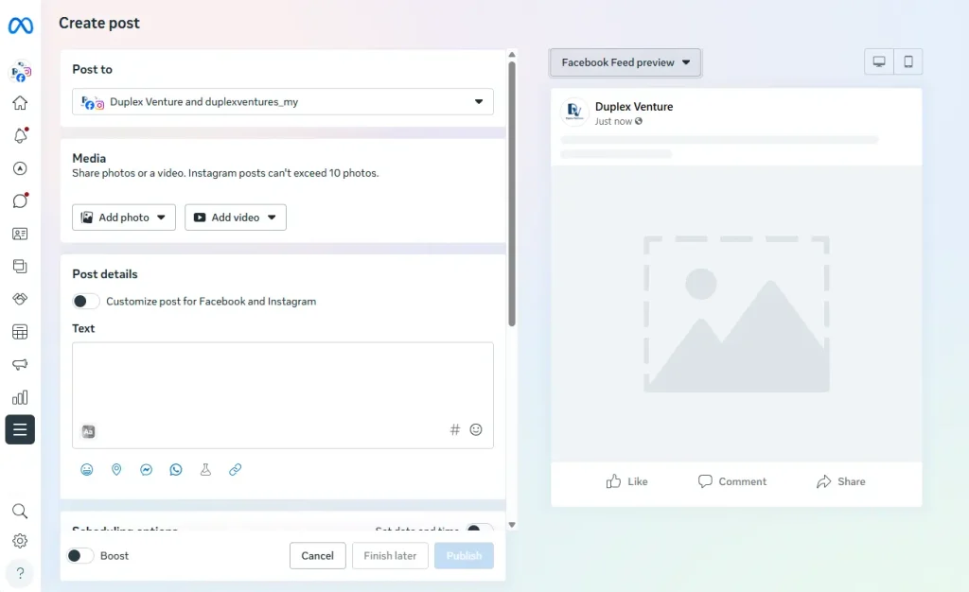Attach a link using the link icon
The image size is (969, 592).
coord(235,469)
